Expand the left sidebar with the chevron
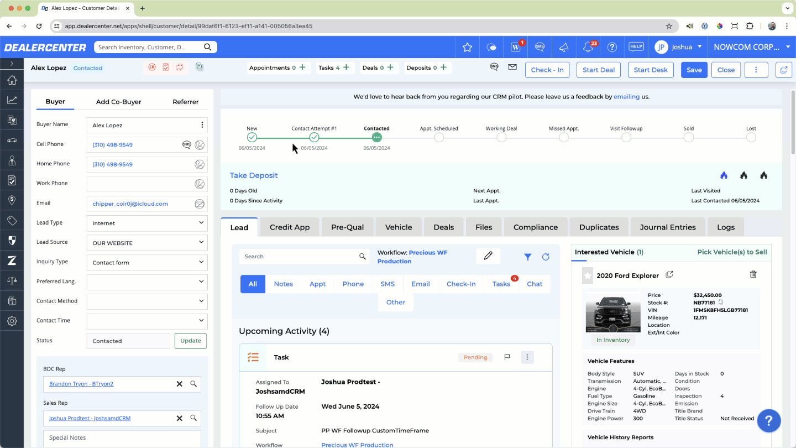The width and height of the screenshot is (796, 448). point(12,64)
